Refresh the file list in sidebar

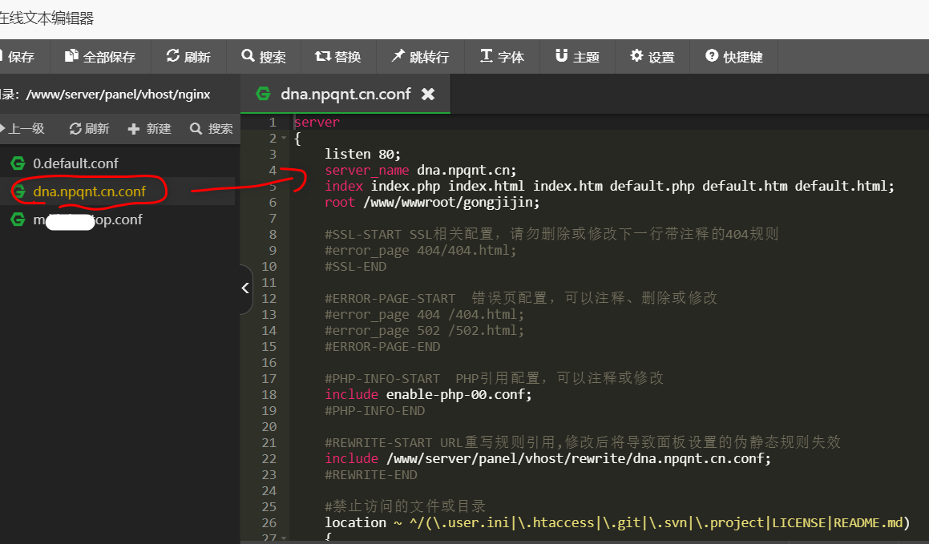tap(89, 128)
